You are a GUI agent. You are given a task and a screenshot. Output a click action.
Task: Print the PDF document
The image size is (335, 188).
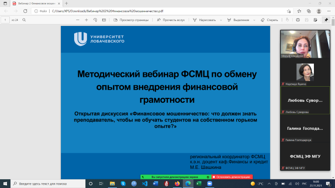pyautogui.click(x=298, y=20)
